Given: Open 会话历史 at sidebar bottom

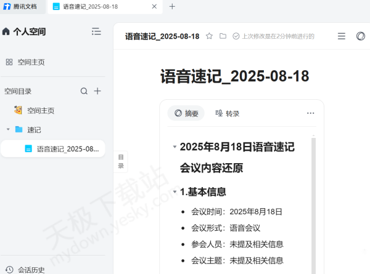Looking at the screenshot, I should click(x=30, y=269).
